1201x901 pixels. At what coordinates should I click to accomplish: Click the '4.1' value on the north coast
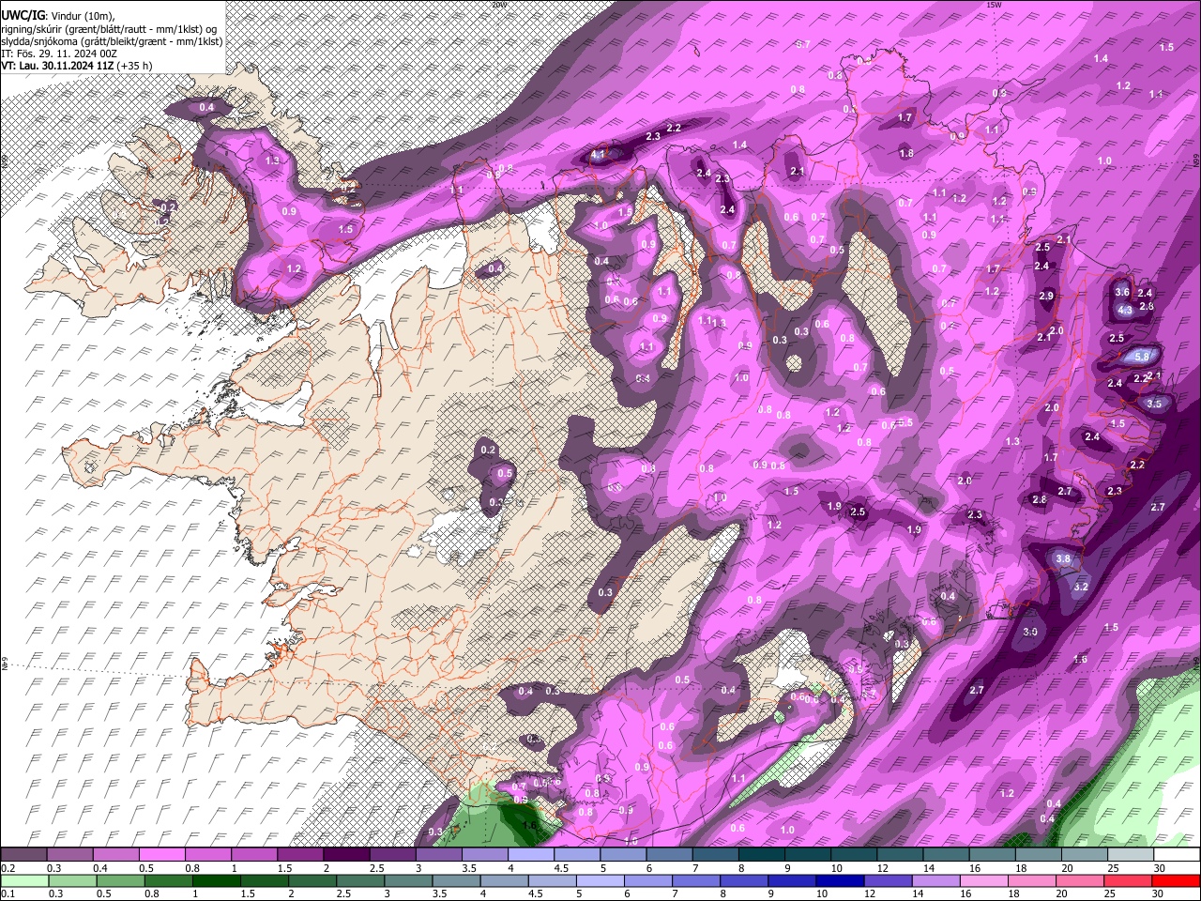point(598,155)
